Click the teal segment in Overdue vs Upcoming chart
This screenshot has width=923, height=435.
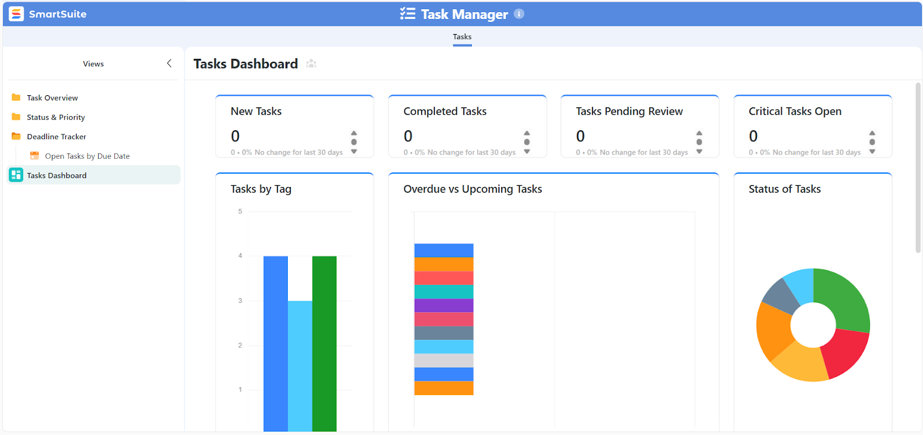pos(444,291)
